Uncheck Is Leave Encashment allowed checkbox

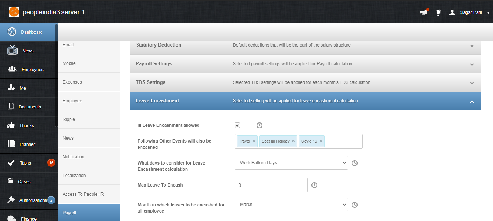pyautogui.click(x=237, y=125)
